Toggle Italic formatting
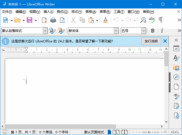182x135 pixels. click(x=162, y=31)
